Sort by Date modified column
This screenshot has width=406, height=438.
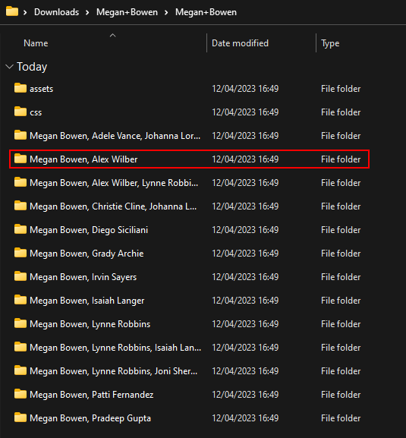click(240, 43)
